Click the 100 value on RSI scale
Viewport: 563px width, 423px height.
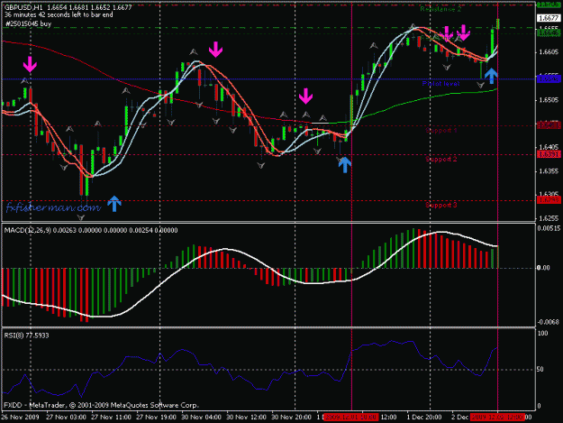[x=542, y=333]
